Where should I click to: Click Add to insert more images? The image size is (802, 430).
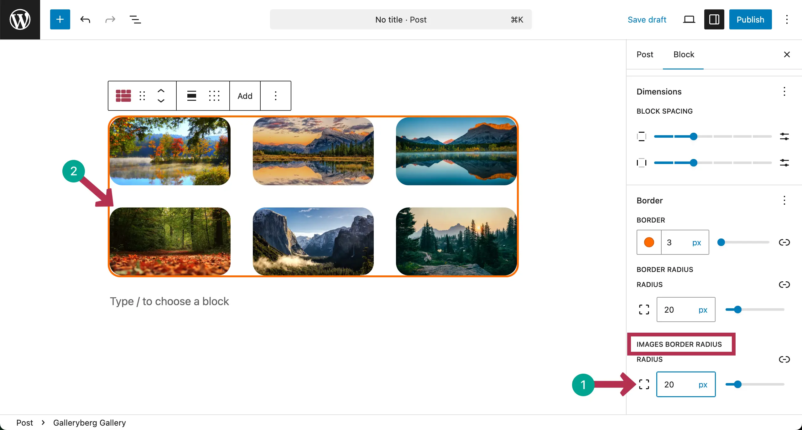(x=245, y=96)
